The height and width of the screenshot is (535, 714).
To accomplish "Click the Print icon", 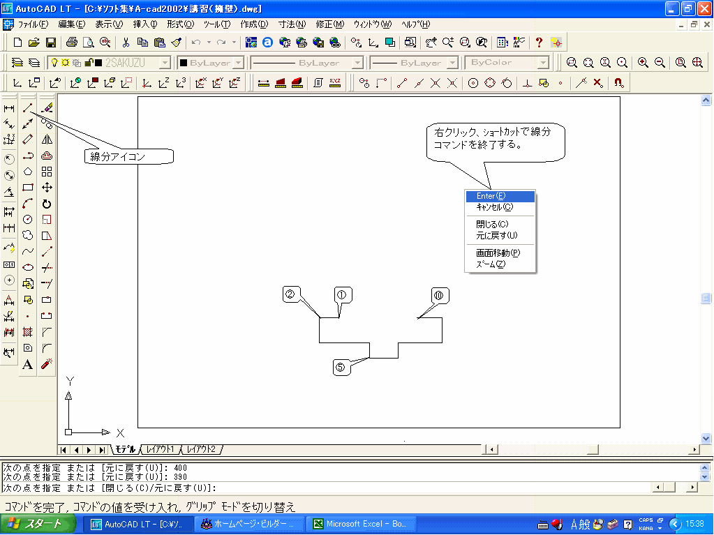I will (71, 43).
